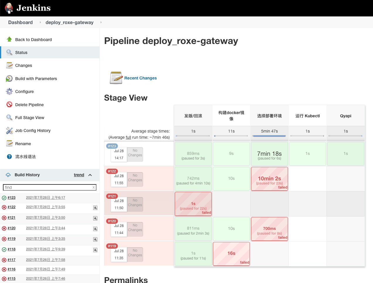Open Job Config History in sidebar
The image size is (373, 283).
click(50, 131)
